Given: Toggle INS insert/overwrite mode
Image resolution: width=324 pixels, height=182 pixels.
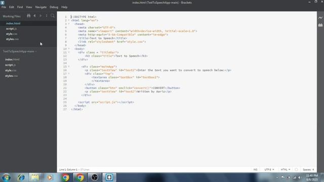Looking at the screenshot, I should pos(255,170).
